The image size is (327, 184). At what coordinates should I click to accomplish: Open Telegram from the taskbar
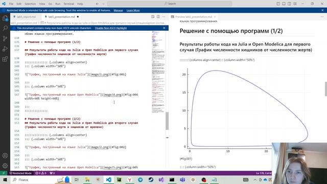coord(140,179)
